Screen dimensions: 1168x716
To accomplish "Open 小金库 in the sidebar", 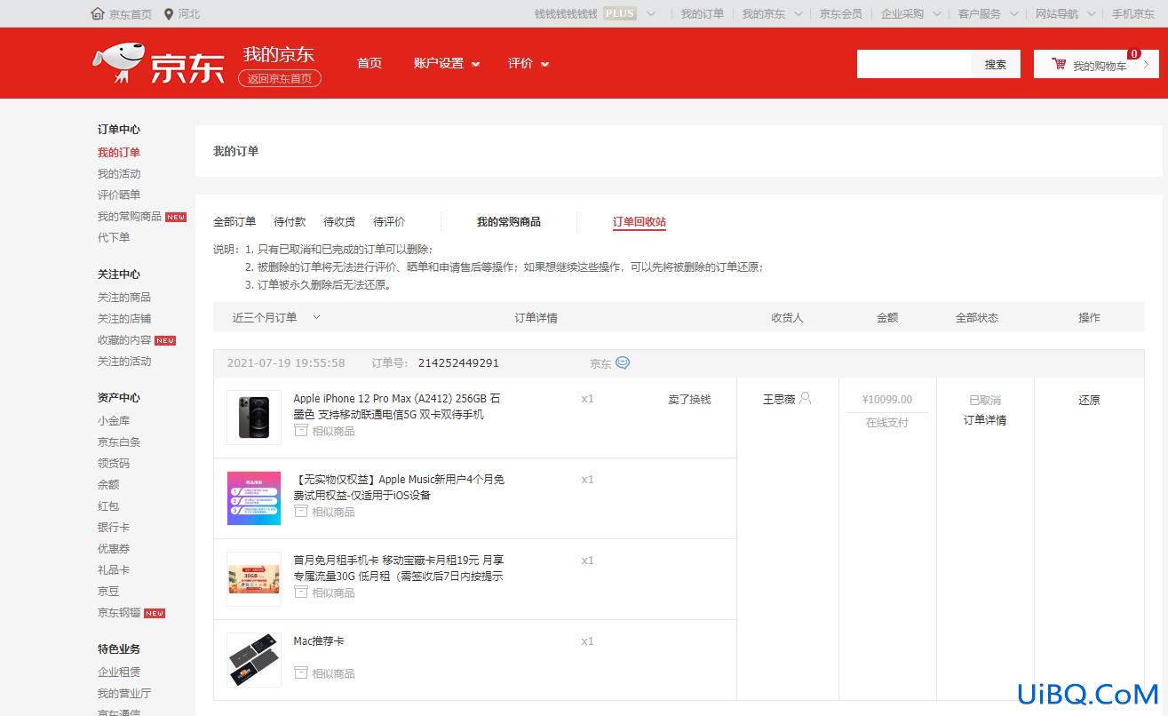I will (114, 421).
